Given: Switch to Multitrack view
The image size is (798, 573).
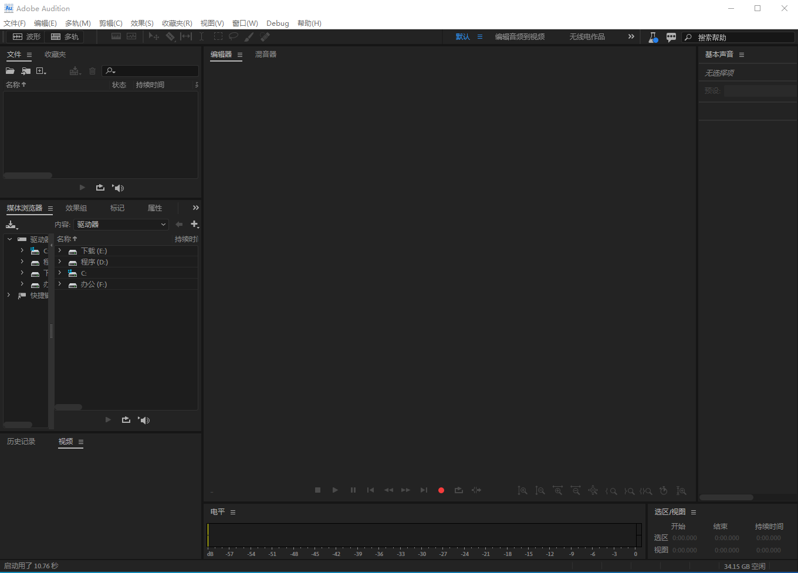Looking at the screenshot, I should 65,37.
